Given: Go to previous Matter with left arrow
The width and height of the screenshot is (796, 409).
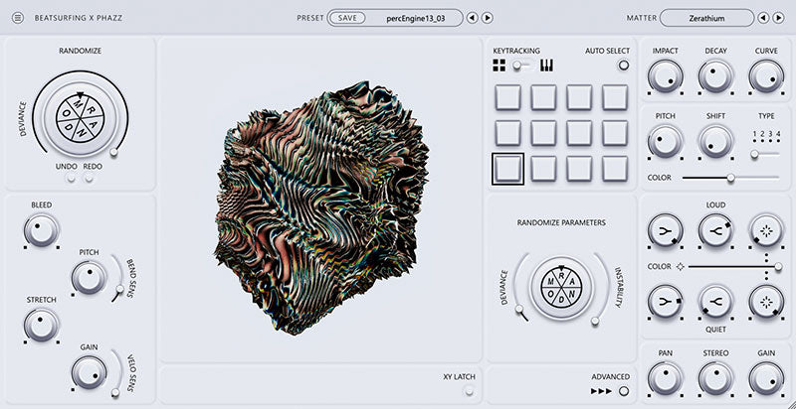Looking at the screenshot, I should 763,18.
